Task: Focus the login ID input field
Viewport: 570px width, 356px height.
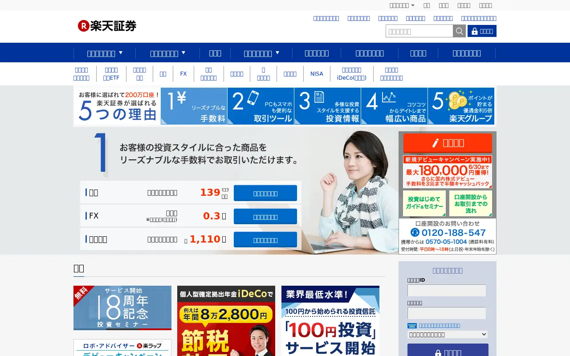Action: click(447, 291)
